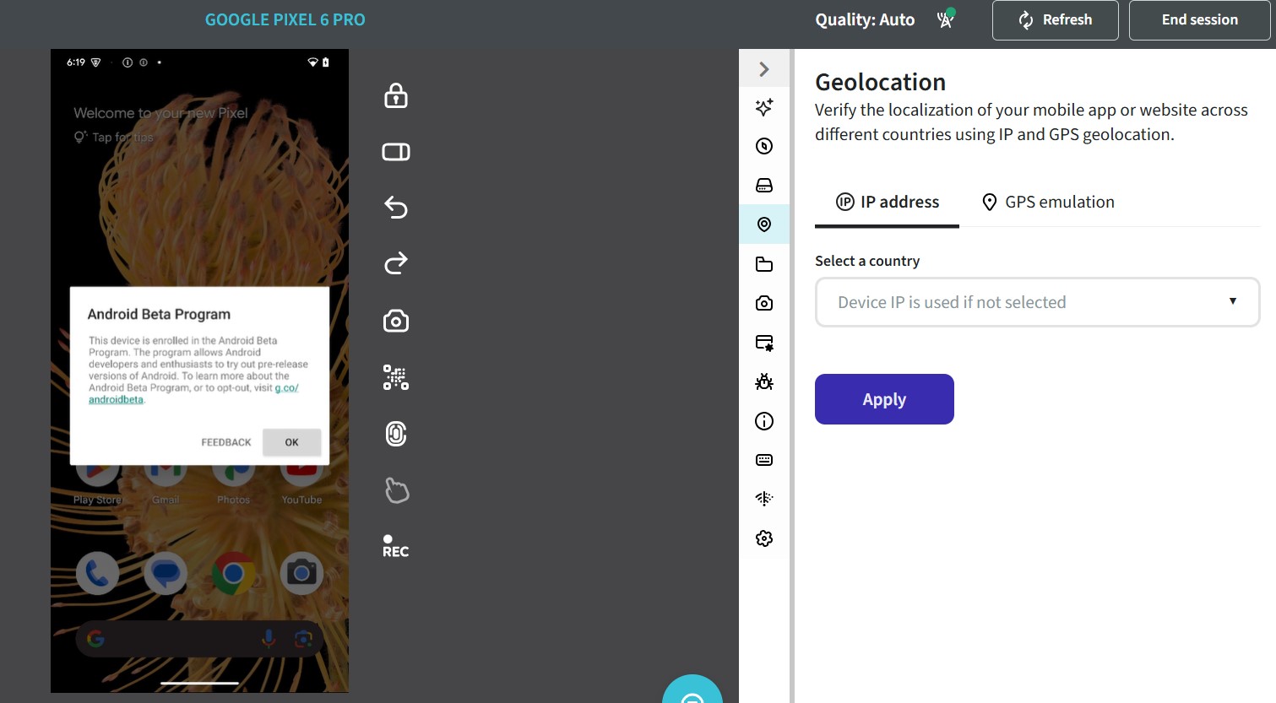Screen dimensions: 1276x703
Task: Open the device storage drive sidebar icon
Action: 764,185
